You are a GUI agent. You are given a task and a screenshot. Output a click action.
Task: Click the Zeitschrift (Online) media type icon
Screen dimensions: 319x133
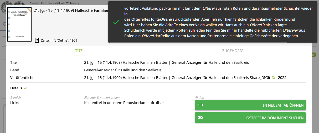37,40
